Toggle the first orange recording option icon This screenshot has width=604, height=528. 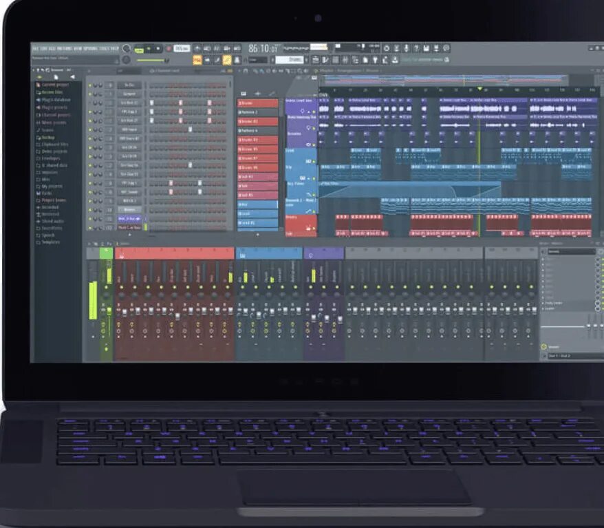197,60
